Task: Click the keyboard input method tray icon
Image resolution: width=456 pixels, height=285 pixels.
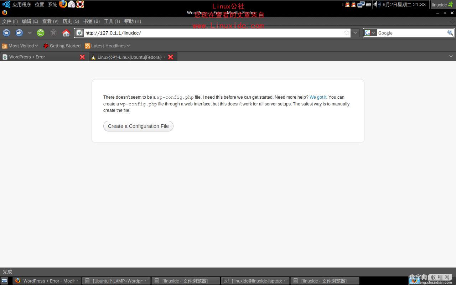Action: [x=368, y=4]
